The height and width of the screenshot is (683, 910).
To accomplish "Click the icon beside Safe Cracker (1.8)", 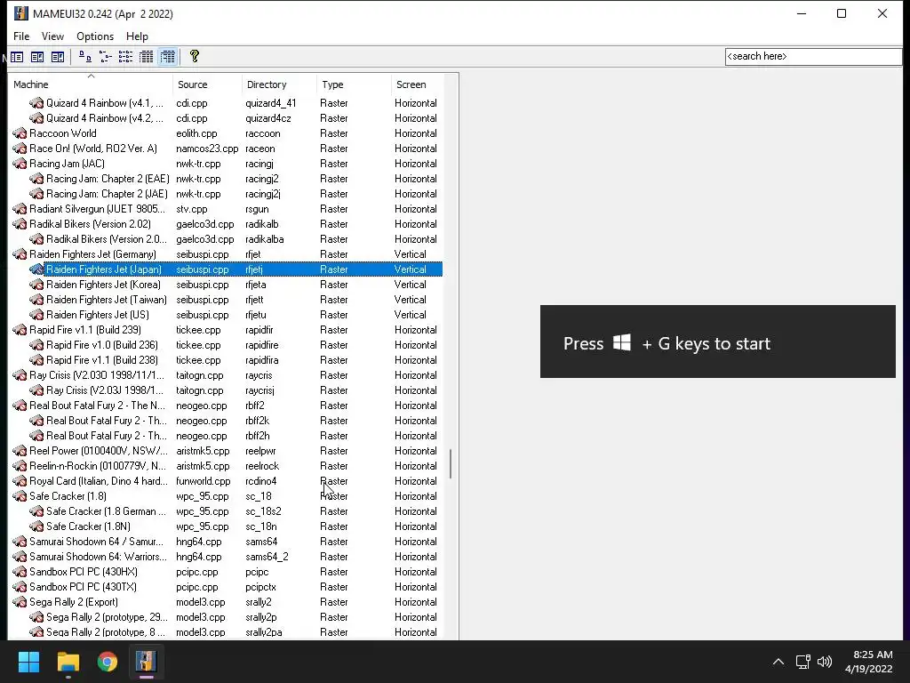I will pyautogui.click(x=20, y=496).
